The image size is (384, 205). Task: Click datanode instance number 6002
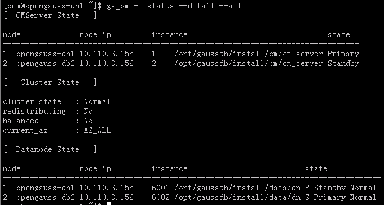160,197
